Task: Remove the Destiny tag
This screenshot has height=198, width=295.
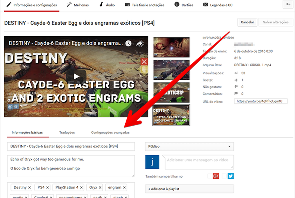Action: pyautogui.click(x=29, y=187)
